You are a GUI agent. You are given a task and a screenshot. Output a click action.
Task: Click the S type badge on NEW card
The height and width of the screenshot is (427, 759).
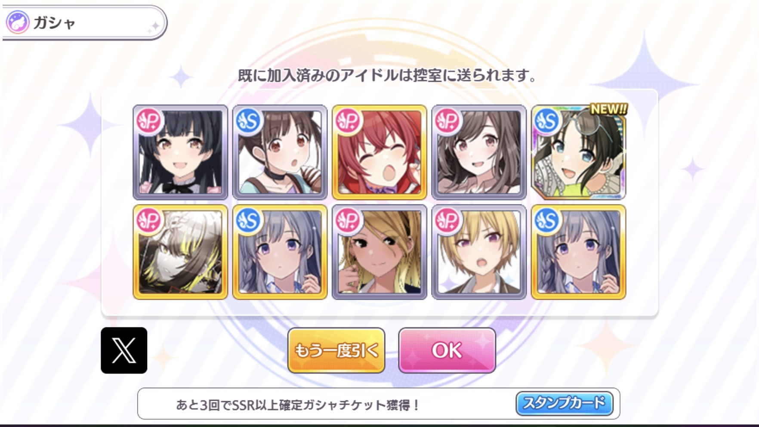(x=547, y=121)
